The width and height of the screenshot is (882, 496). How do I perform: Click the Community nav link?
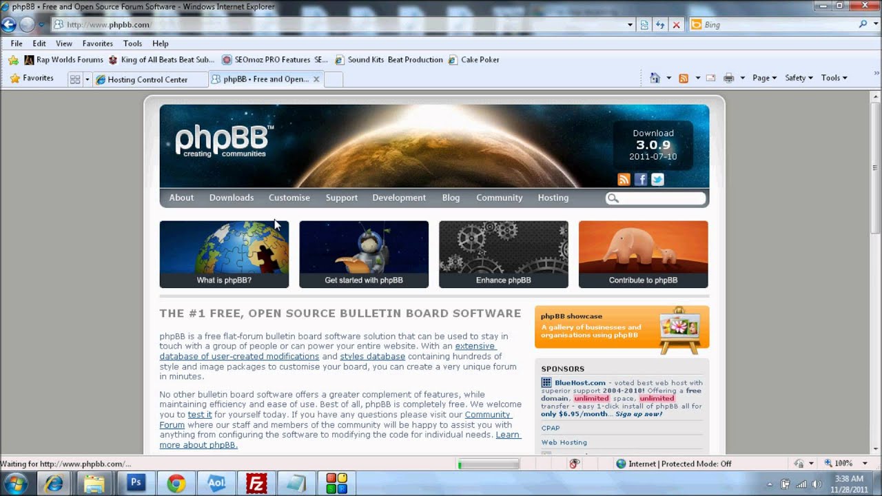[x=500, y=198]
